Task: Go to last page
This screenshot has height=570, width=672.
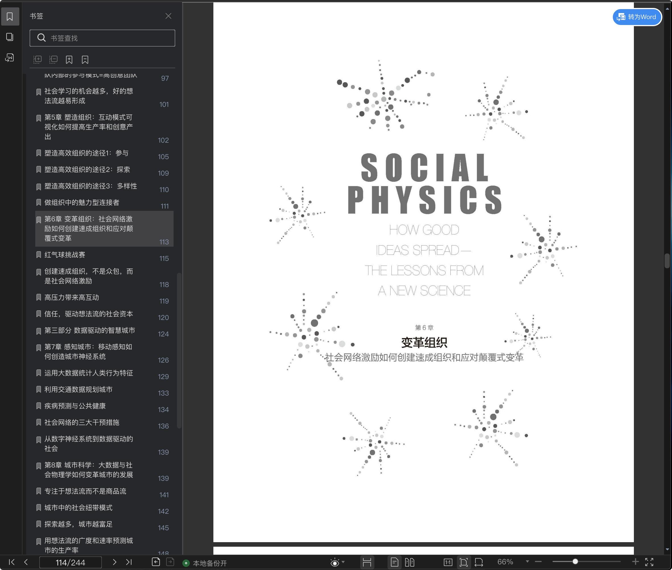Action: click(129, 562)
